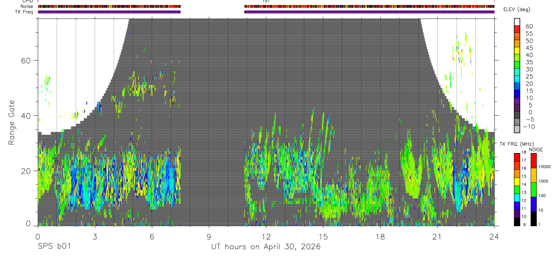Select the 18 label on TX frequency legend
Image resolution: width=556 pixels, height=256 pixels.
pos(523,152)
